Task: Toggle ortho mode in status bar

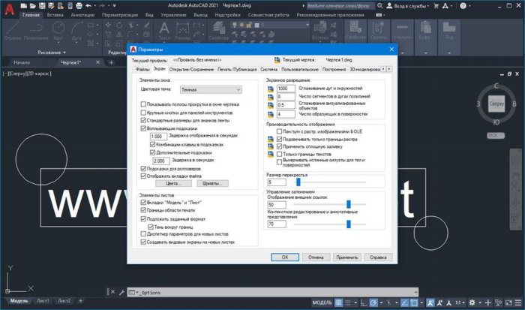Action: click(x=364, y=302)
